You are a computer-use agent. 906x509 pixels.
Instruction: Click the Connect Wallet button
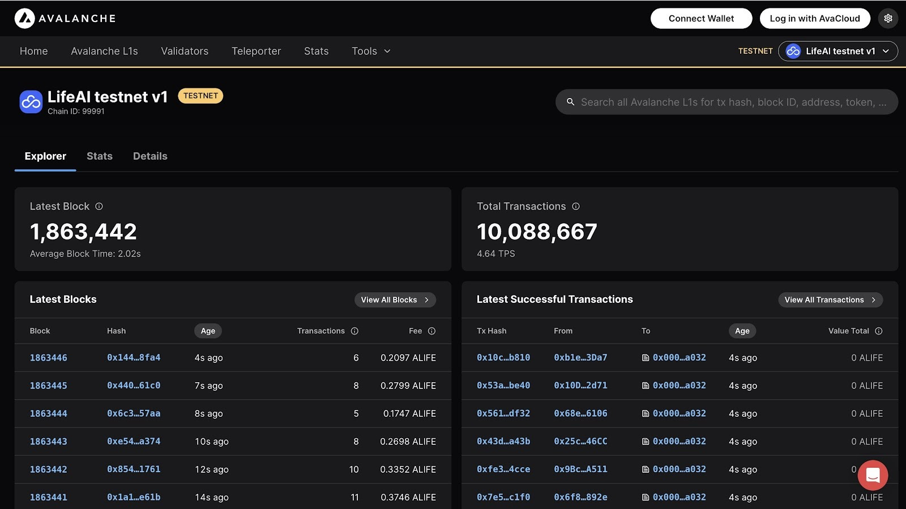click(x=701, y=18)
